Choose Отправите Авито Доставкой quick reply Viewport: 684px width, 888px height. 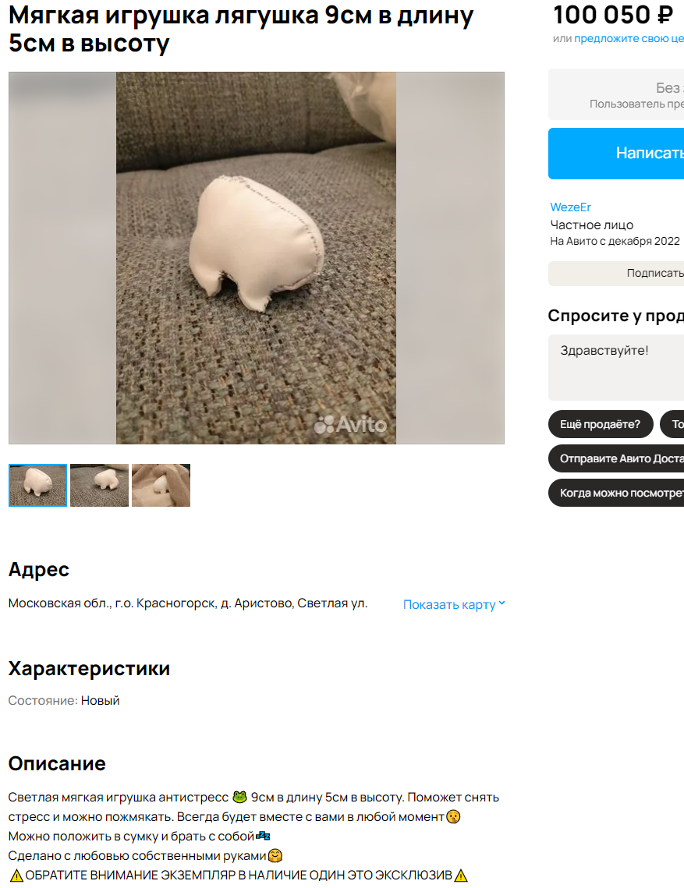coord(616,458)
